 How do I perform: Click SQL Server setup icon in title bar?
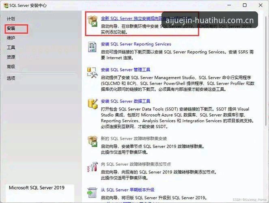click(6, 6)
